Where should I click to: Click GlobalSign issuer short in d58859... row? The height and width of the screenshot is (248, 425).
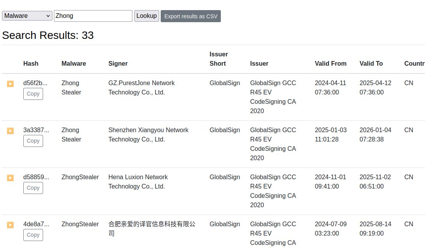click(225, 177)
